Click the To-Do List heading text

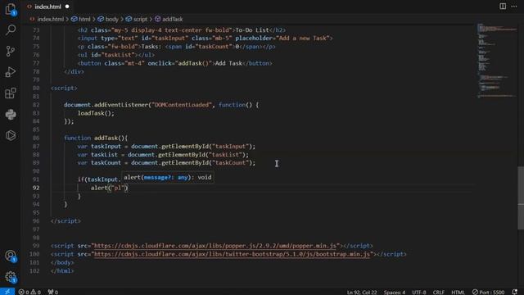tap(252, 30)
